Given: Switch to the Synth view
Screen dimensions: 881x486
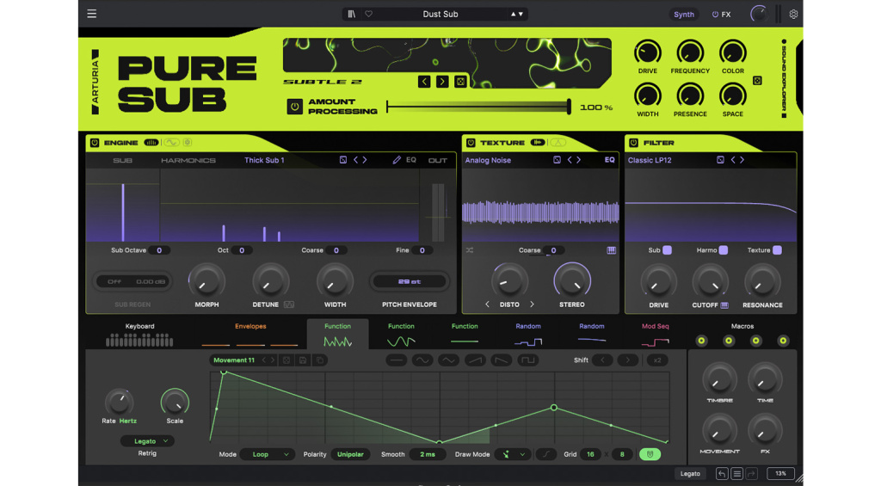Looking at the screenshot, I should (x=684, y=14).
